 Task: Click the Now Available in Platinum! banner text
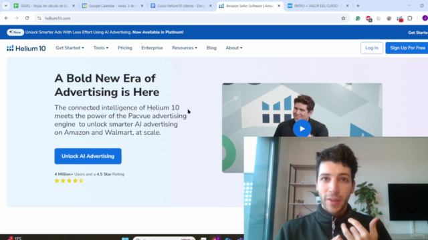pos(158,32)
